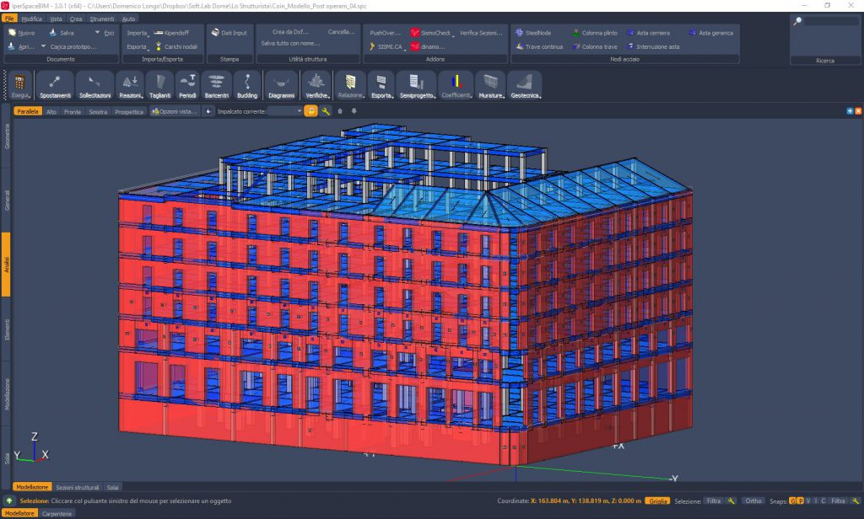Toggle the Griglia grid button
This screenshot has width=864, height=519.
tap(657, 500)
